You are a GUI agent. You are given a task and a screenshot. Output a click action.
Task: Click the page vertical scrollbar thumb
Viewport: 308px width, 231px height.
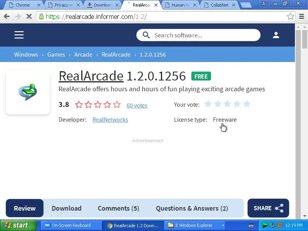tap(305, 39)
